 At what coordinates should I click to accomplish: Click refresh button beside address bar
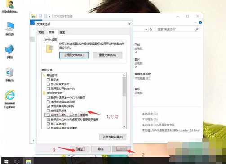tap(151, 29)
